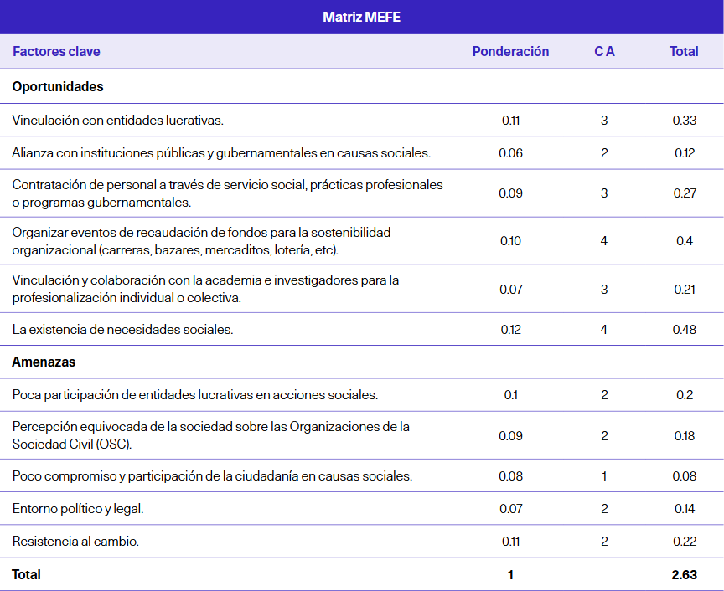
Task: Click the grand total value 2.63
Action: click(684, 575)
